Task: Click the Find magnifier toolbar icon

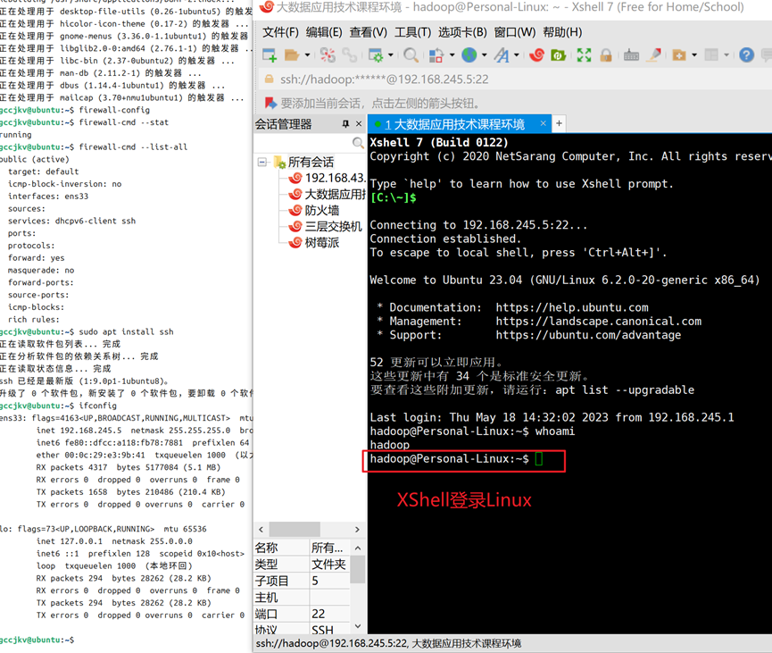Action: pyautogui.click(x=411, y=55)
